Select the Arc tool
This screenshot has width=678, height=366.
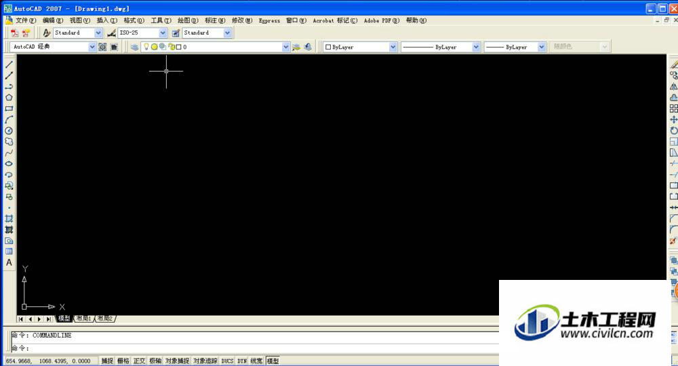click(9, 120)
